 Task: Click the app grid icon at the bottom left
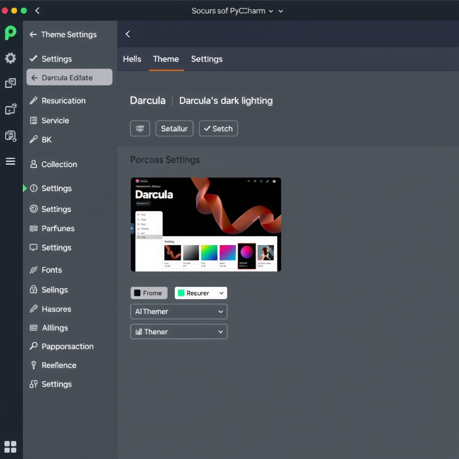[10, 446]
